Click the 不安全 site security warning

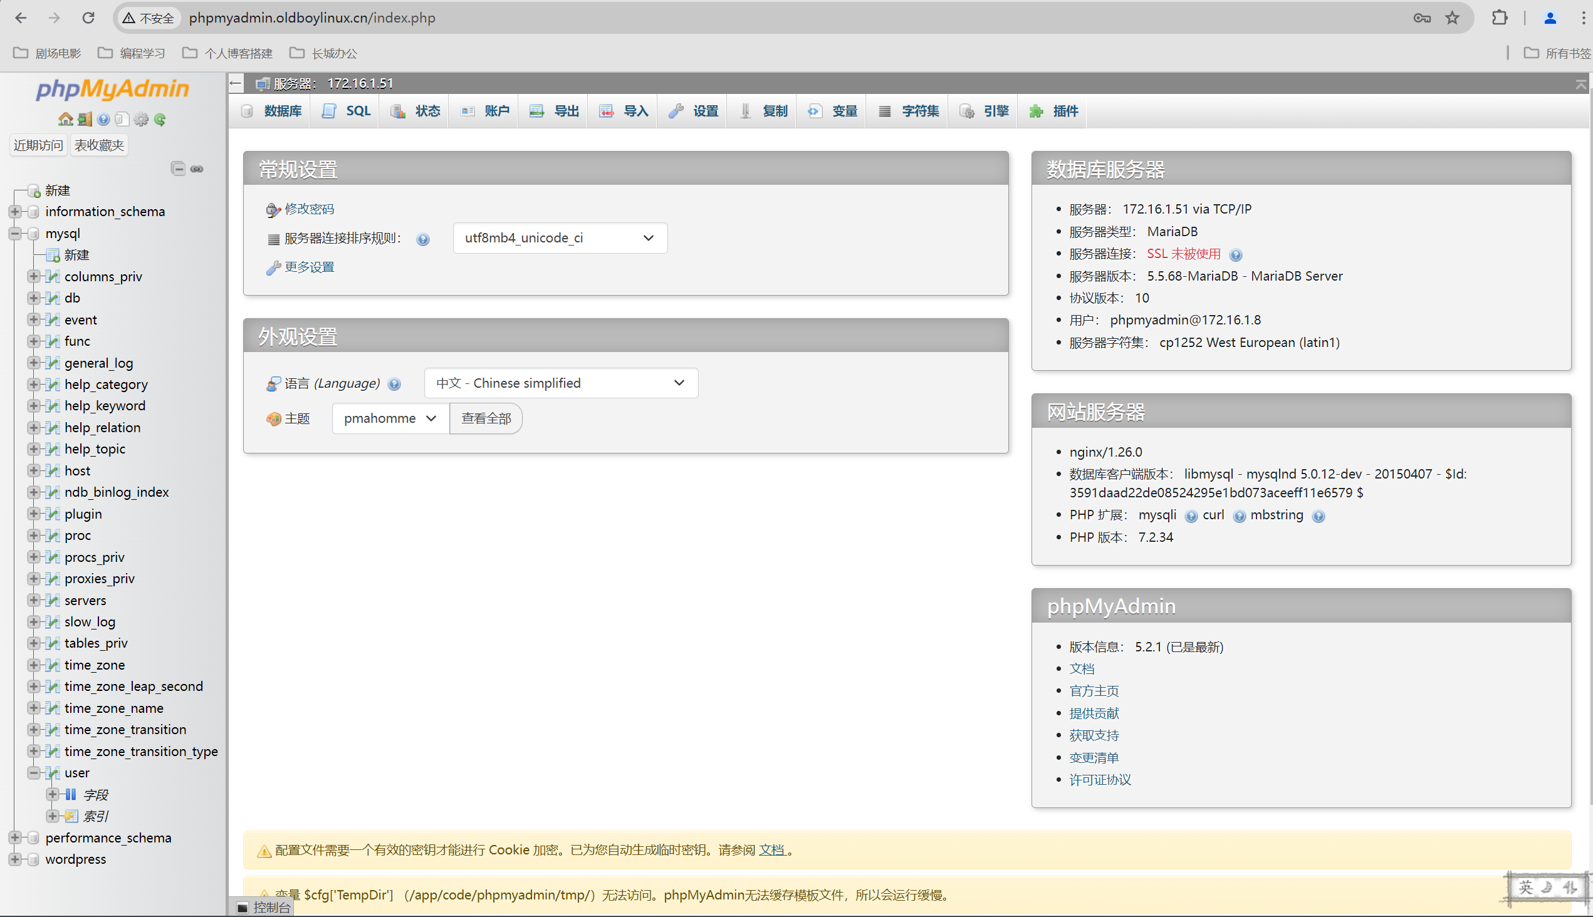[x=149, y=18]
